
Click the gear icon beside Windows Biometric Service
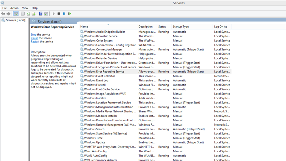click(82, 36)
